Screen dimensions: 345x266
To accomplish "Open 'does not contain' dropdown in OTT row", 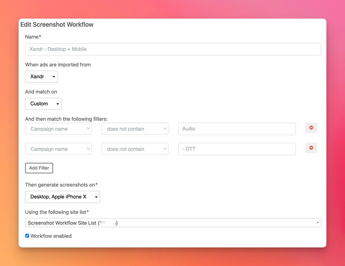I will pyautogui.click(x=135, y=149).
